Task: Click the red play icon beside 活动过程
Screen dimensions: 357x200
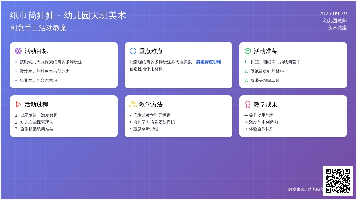Action: coord(18,104)
